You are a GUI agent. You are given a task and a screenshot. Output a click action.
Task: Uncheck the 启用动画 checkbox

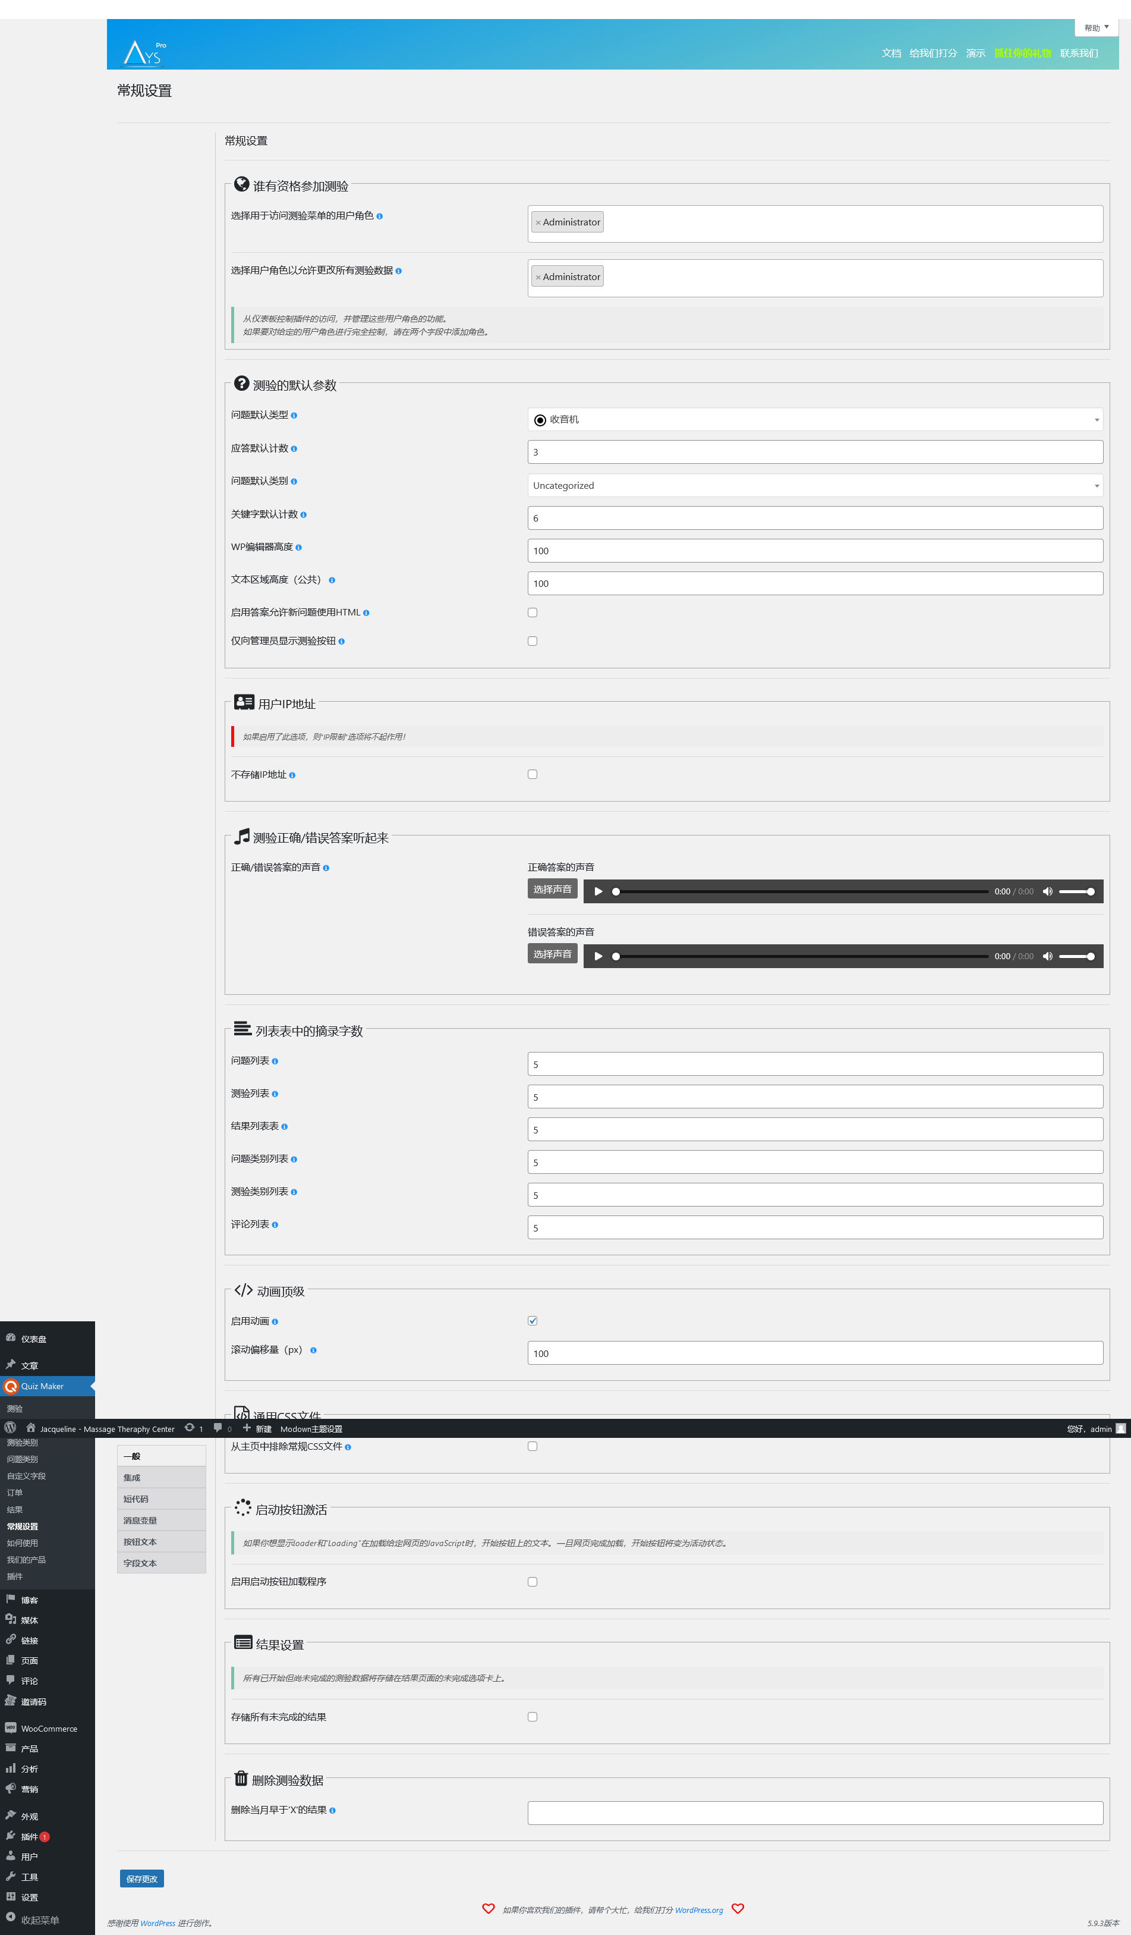click(x=533, y=1321)
